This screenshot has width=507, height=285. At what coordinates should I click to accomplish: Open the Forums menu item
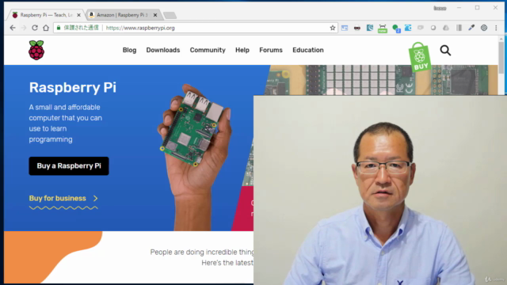[271, 50]
